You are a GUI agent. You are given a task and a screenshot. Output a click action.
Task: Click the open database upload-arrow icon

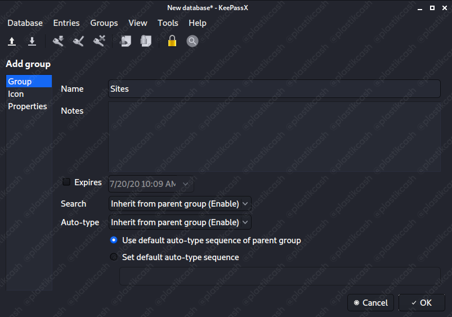click(11, 41)
